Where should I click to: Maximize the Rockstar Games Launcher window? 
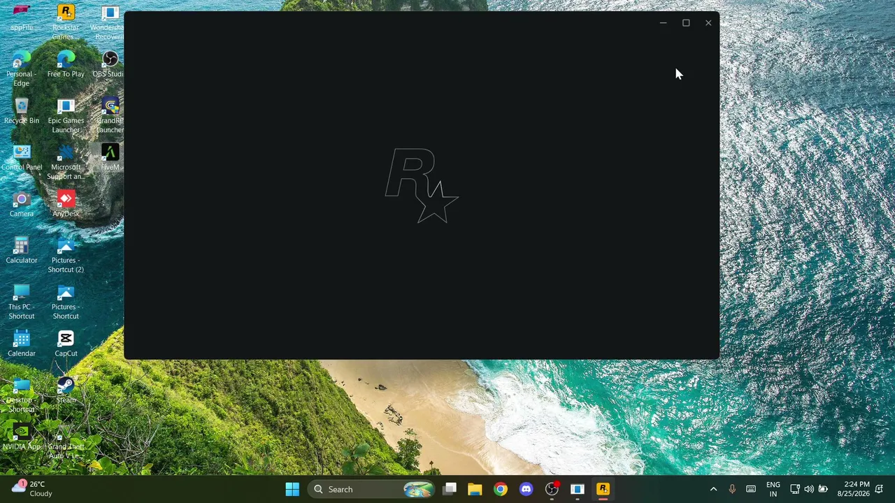pyautogui.click(x=686, y=23)
